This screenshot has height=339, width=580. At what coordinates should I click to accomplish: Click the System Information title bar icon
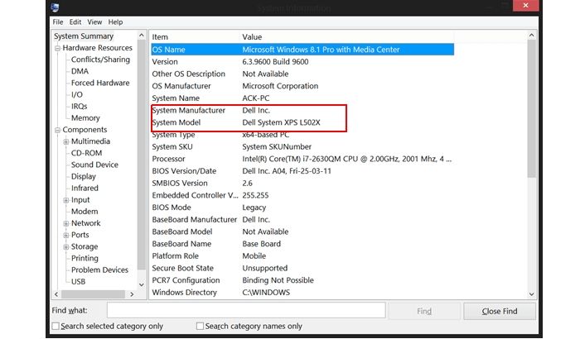tap(55, 7)
